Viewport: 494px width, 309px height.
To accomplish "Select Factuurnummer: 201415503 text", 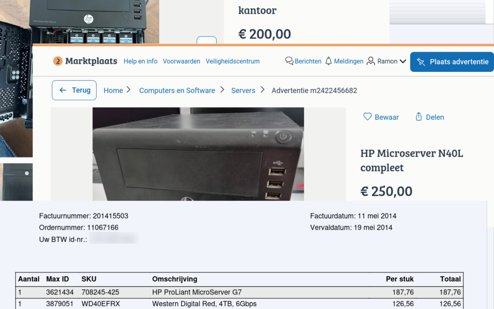I will [84, 216].
